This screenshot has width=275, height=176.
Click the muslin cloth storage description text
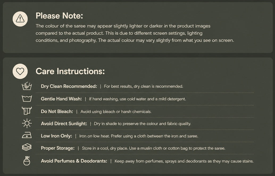pyautogui.click(x=153, y=148)
